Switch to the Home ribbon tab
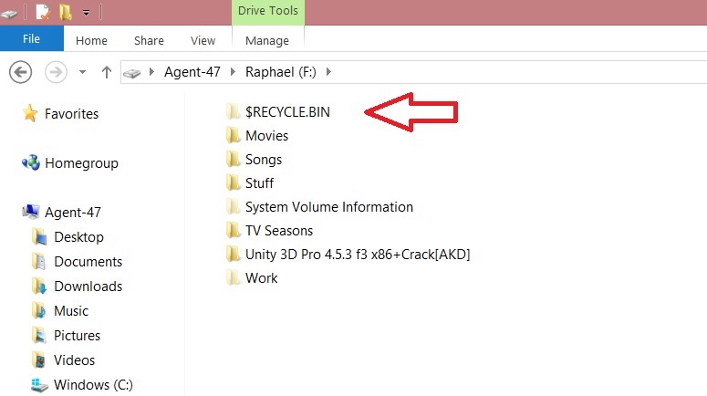Image resolution: width=707 pixels, height=396 pixels. point(91,40)
